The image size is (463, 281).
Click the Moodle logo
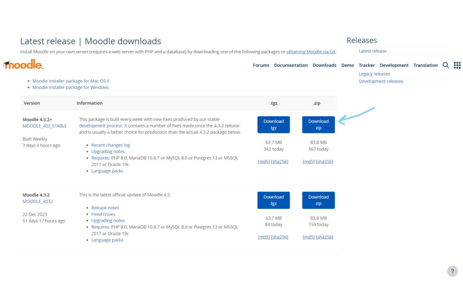click(23, 64)
